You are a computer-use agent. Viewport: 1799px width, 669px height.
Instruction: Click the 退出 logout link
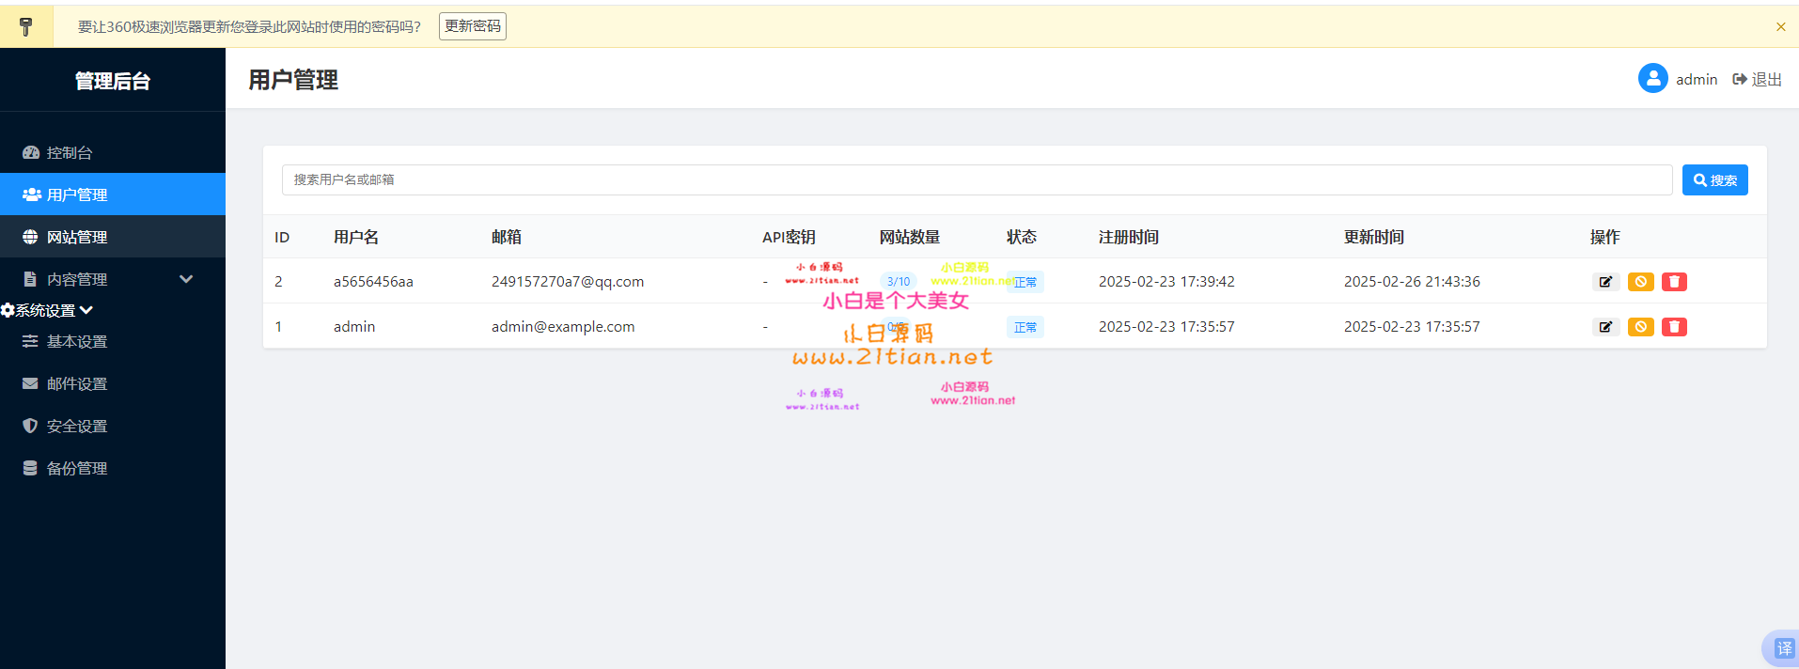pyautogui.click(x=1757, y=80)
